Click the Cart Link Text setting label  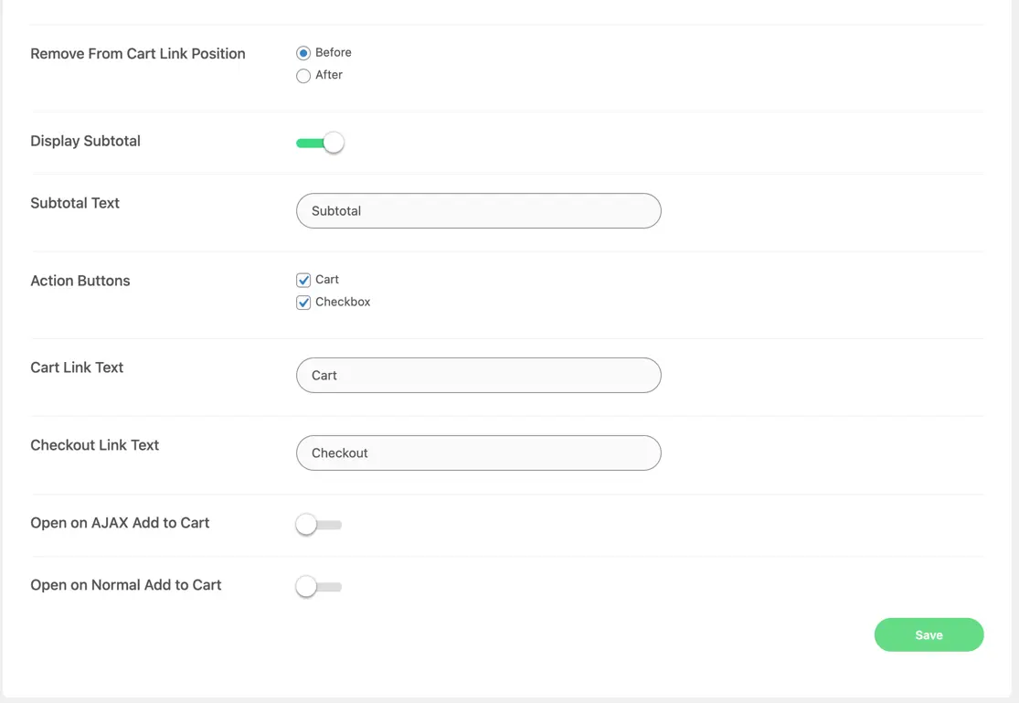coord(77,367)
